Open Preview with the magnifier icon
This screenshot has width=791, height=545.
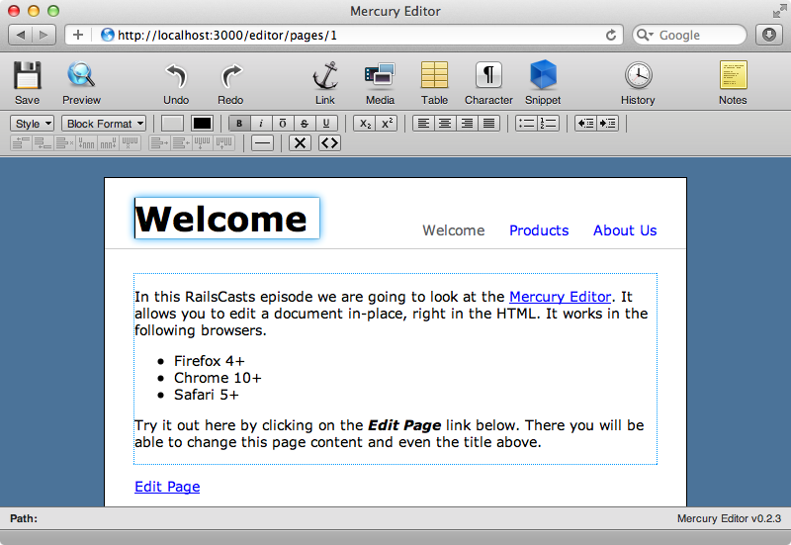tap(81, 75)
